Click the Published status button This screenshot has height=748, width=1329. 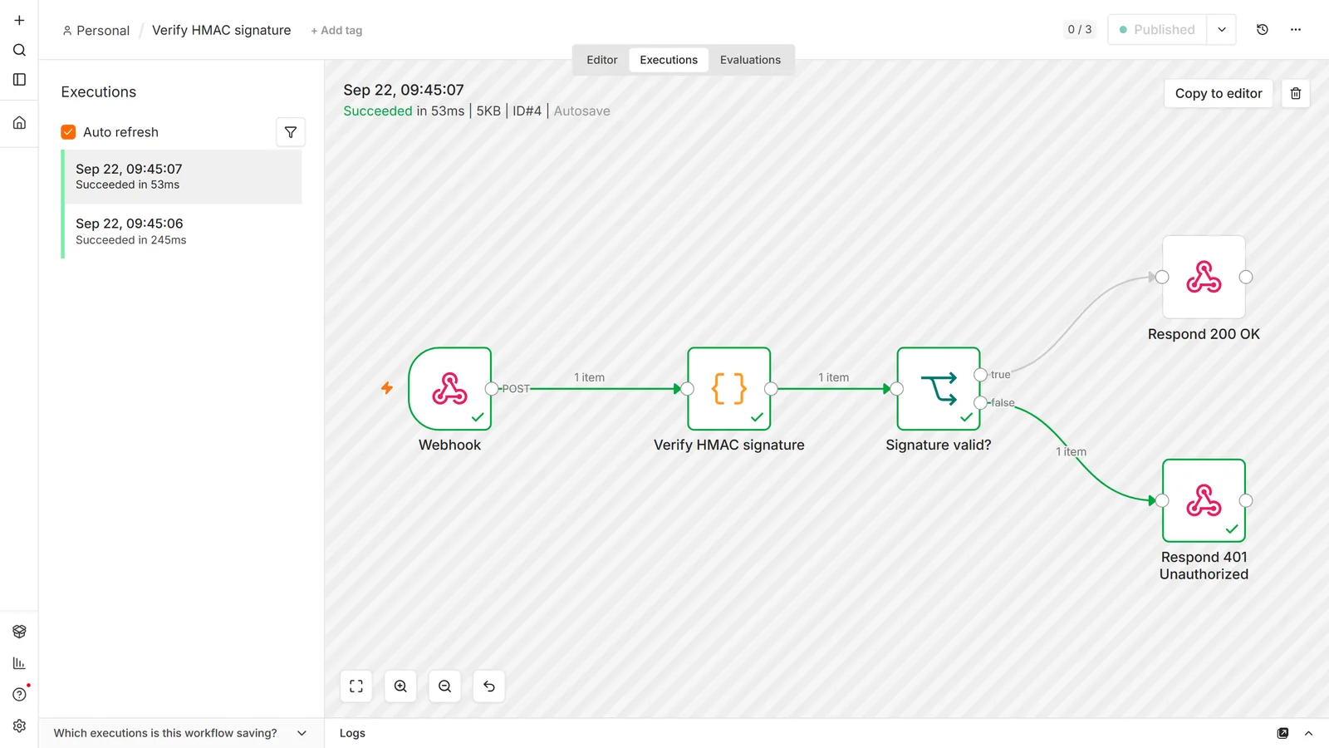pyautogui.click(x=1157, y=30)
